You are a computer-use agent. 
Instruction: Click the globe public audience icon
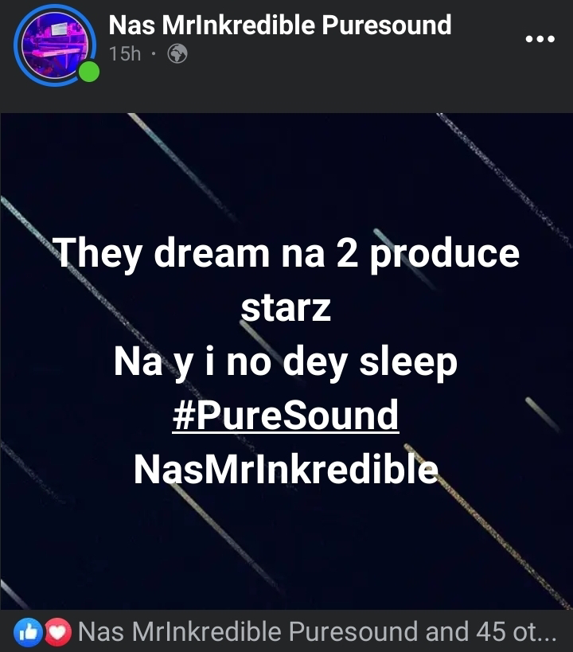pos(177,53)
